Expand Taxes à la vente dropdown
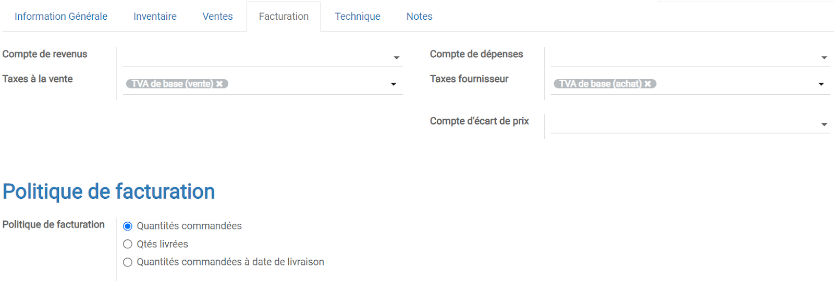Screen dimensions: 834x281 (394, 84)
